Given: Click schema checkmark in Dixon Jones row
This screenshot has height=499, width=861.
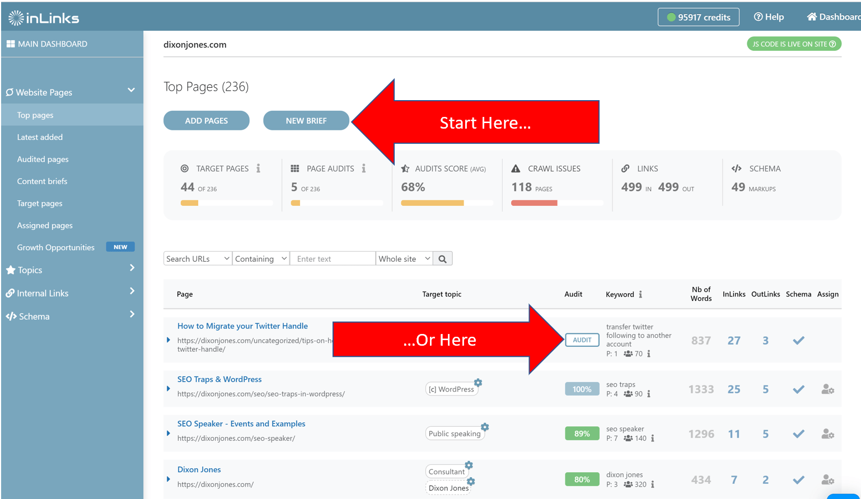Looking at the screenshot, I should click(798, 479).
